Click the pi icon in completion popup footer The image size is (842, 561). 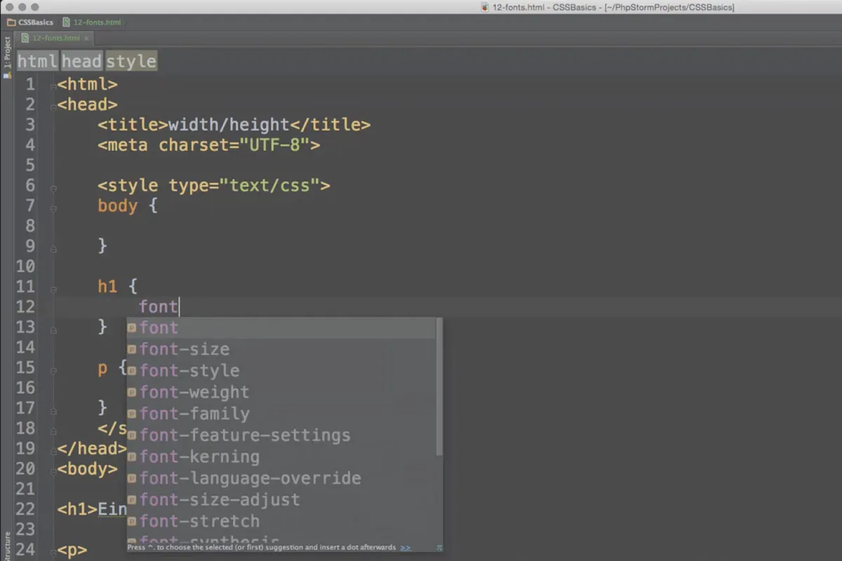439,548
